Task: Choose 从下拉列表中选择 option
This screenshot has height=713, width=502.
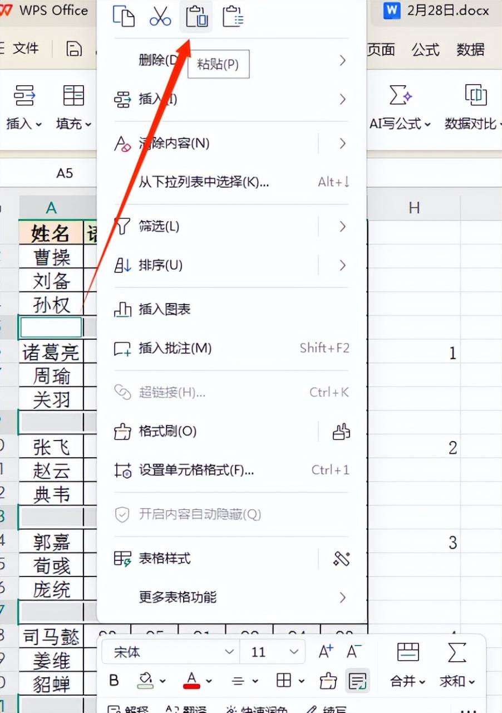Action: tap(231, 182)
